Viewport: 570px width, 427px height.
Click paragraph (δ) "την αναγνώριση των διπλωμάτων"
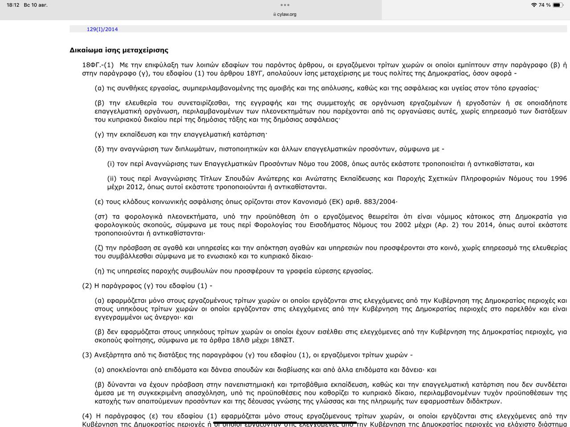(269, 149)
